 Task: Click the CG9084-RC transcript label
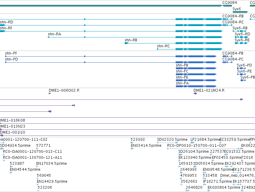coord(233,22)
